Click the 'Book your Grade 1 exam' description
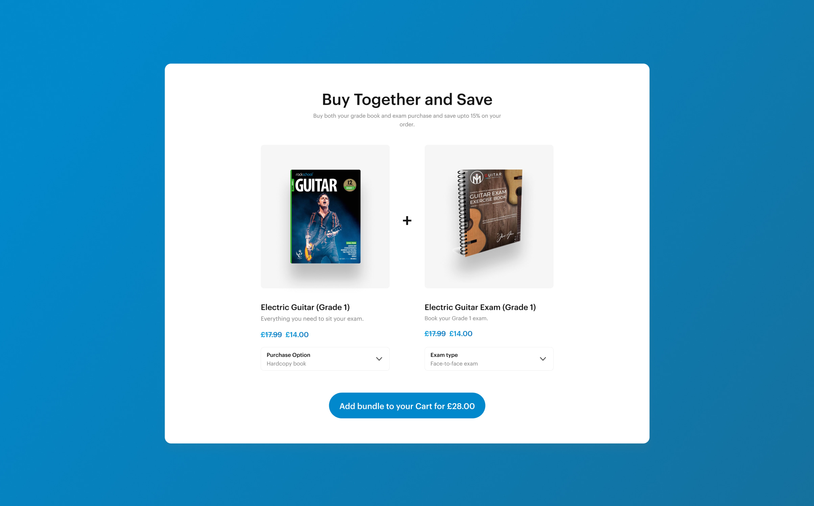The width and height of the screenshot is (814, 506). 456,318
